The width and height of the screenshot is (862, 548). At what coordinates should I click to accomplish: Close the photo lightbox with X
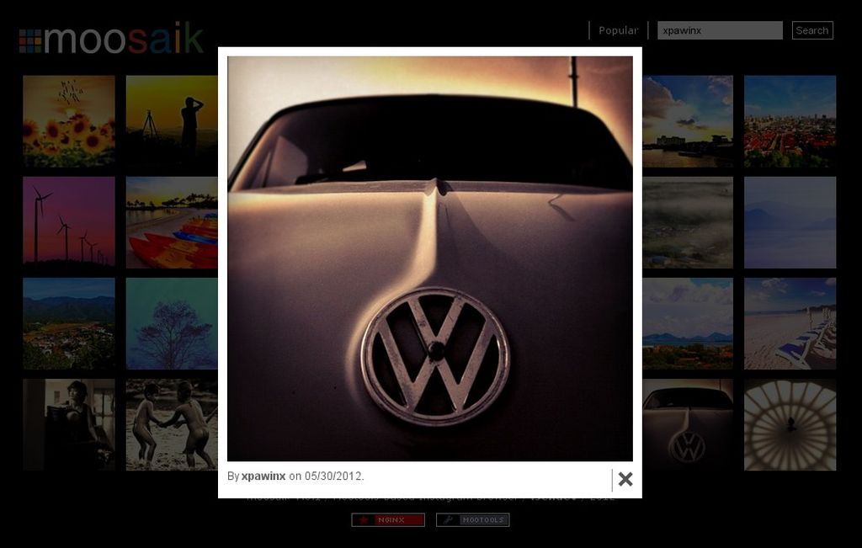[625, 479]
